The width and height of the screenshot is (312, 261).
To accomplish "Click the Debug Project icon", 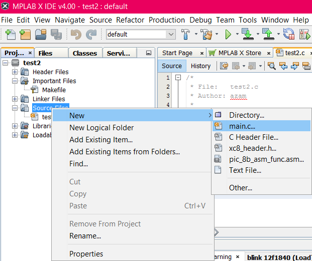I will point(305,34).
